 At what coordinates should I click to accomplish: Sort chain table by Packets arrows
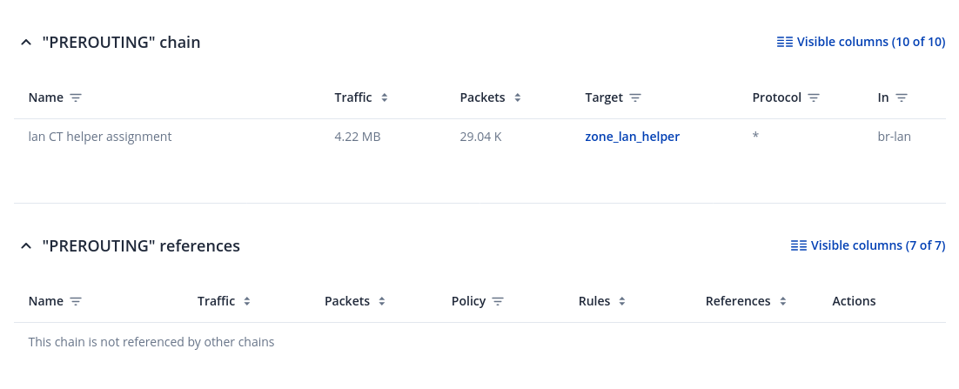tap(517, 98)
